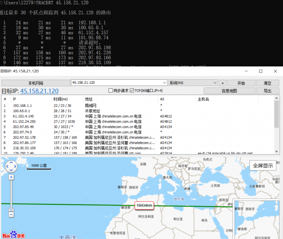283x239 pixels.
Task: Click the map zoom level slider handle
Action: tap(11, 210)
